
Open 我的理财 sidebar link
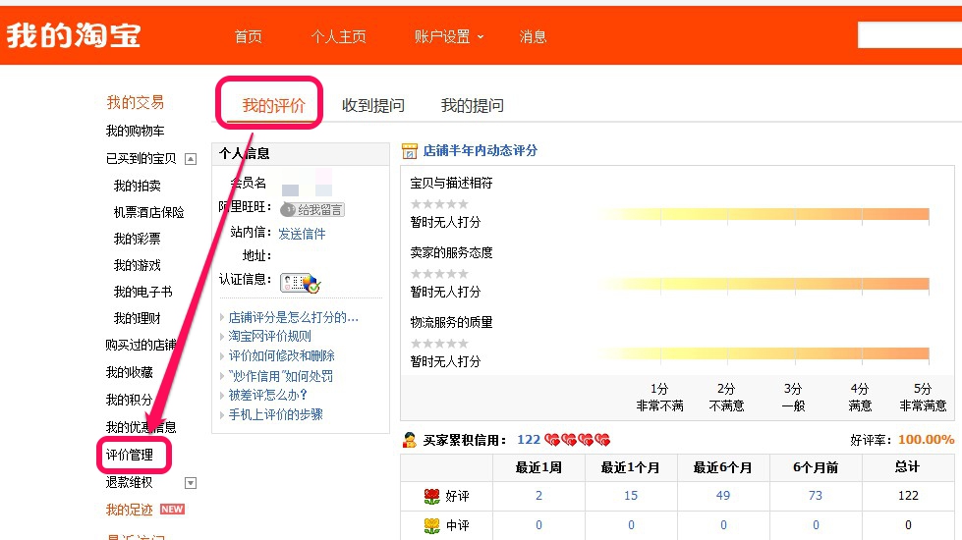[137, 318]
